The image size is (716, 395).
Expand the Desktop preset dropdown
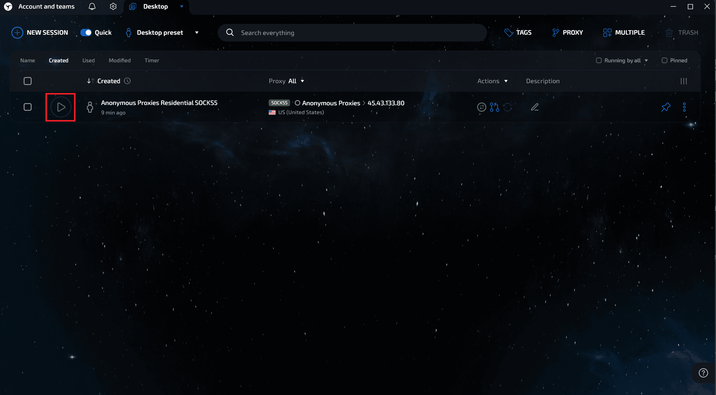197,33
